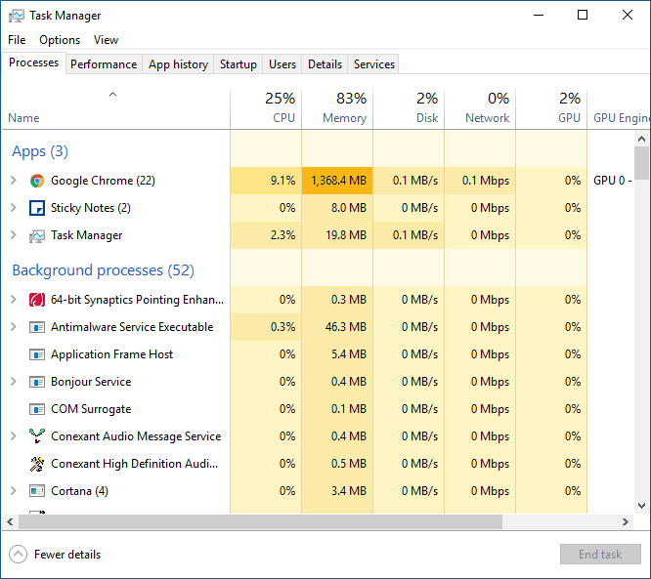Viewport: 651px width, 579px height.
Task: Click Chrome's 0.1 Mbps network value
Action: pyautogui.click(x=486, y=181)
